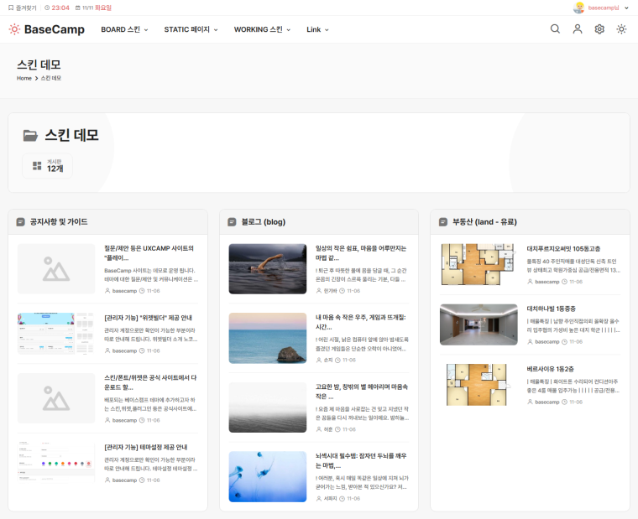
Task: Open the basecamp profile dropdown
Action: 602,8
